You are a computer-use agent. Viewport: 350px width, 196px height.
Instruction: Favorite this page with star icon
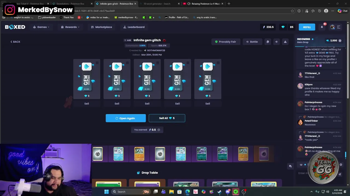point(292,11)
